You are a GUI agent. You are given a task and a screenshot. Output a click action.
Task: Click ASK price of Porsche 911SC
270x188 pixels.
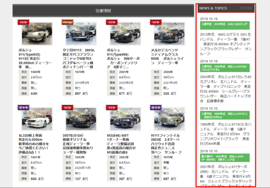tap(34, 93)
